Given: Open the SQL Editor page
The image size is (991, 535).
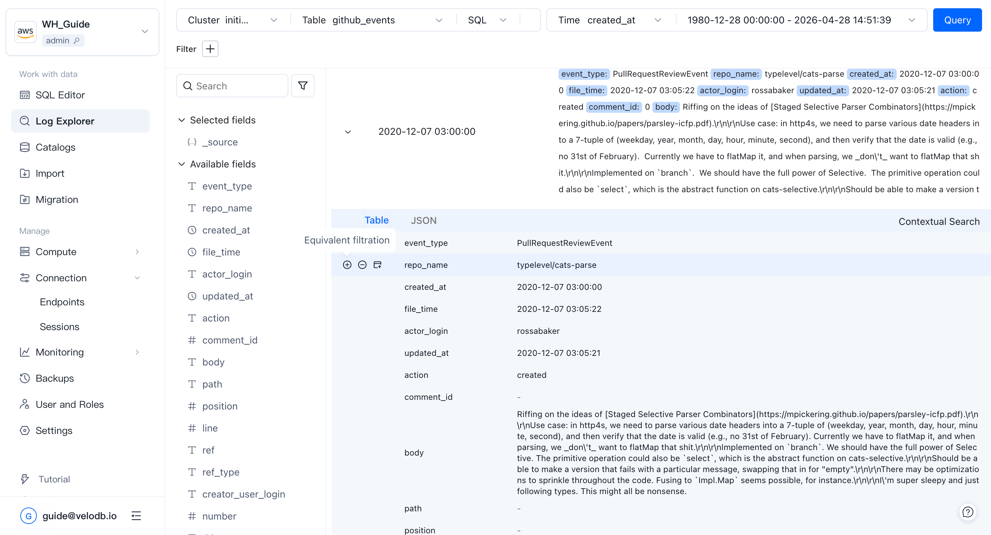Looking at the screenshot, I should 60,95.
